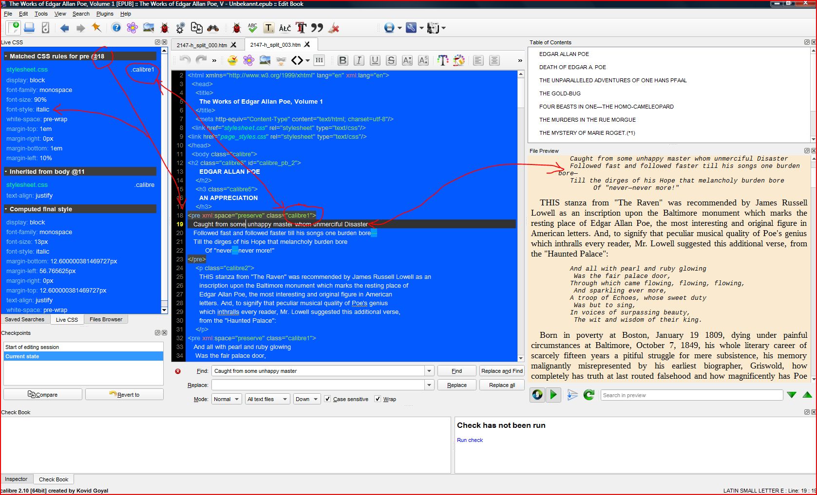Collapse the Computed final style section

pos(6,209)
